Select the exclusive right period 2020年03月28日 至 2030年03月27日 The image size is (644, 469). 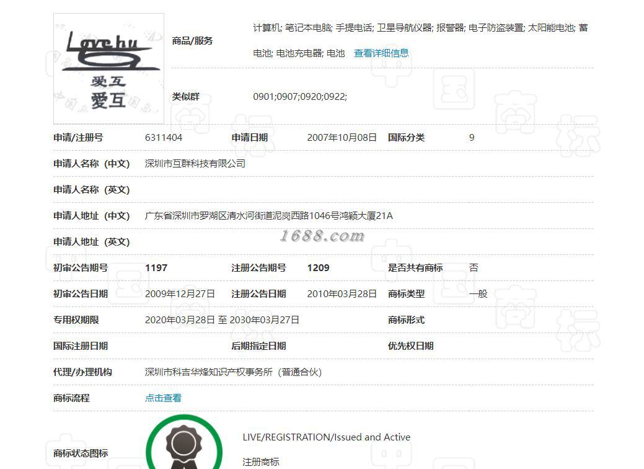222,319
